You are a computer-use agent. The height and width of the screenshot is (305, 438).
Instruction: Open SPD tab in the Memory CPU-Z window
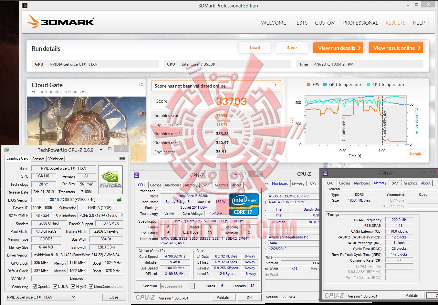tap(395, 183)
